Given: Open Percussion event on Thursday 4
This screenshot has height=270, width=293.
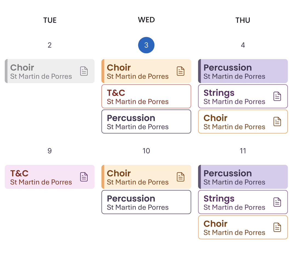Looking at the screenshot, I should click(243, 71).
